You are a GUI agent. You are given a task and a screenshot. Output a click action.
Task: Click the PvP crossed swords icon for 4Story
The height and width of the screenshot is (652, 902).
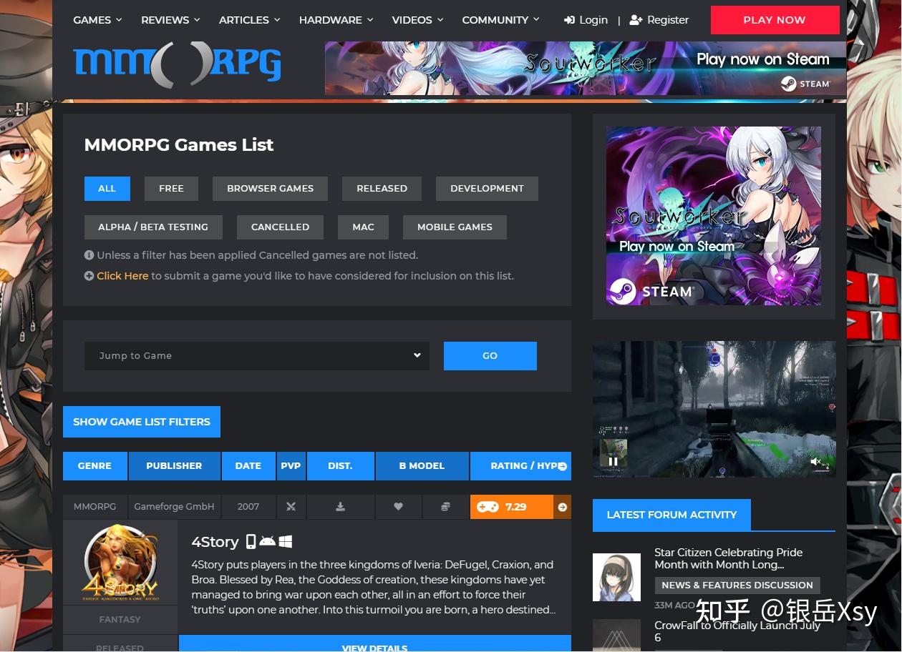(291, 507)
